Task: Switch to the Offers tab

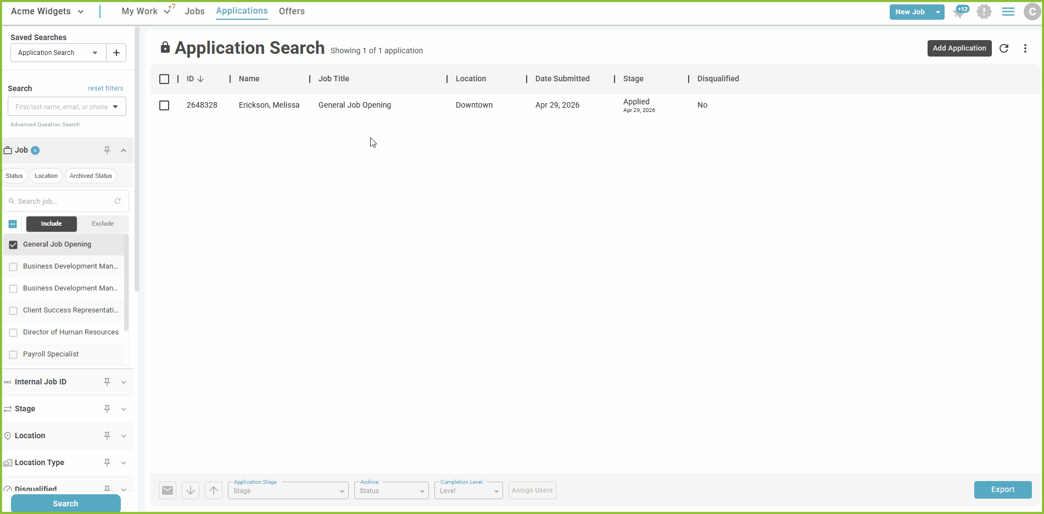Action: coord(292,12)
